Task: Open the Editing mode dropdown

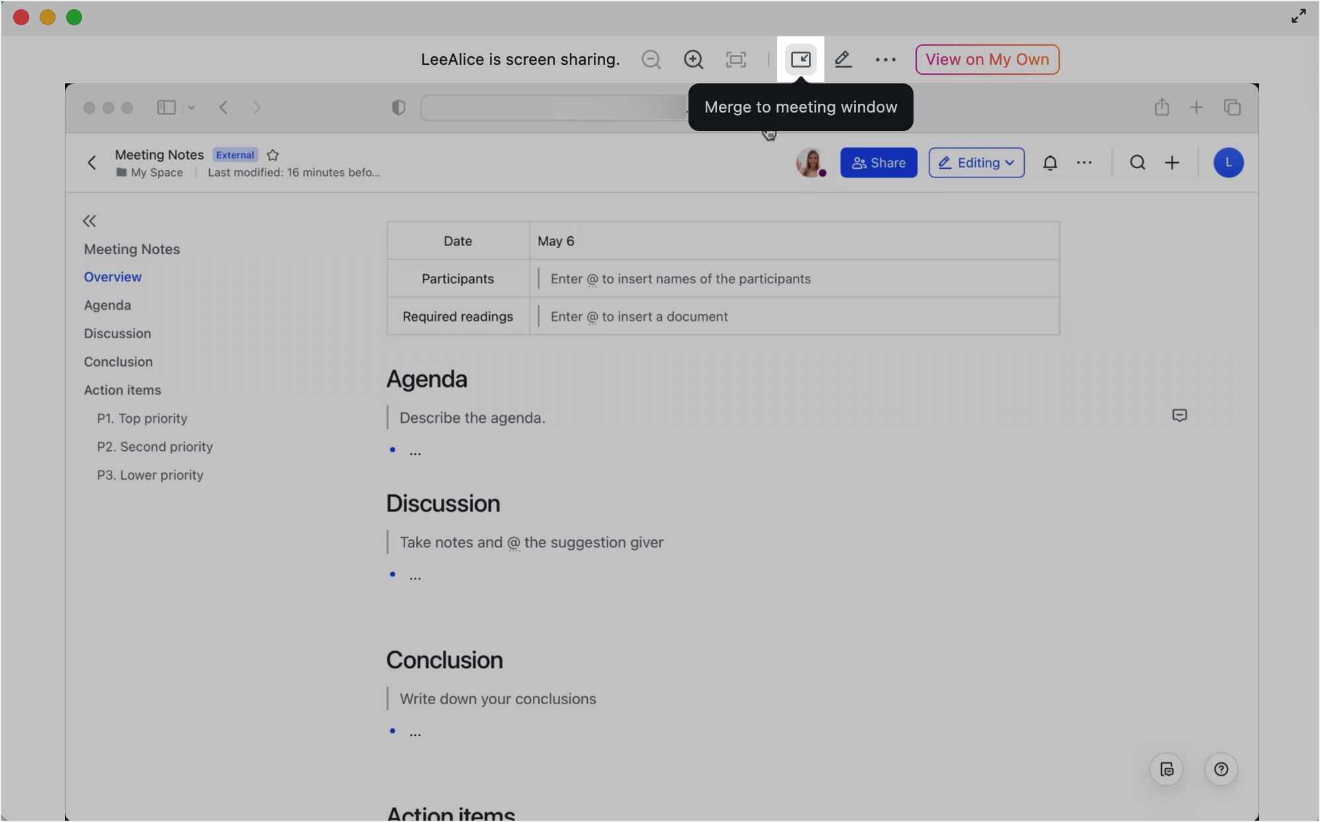Action: [976, 163]
